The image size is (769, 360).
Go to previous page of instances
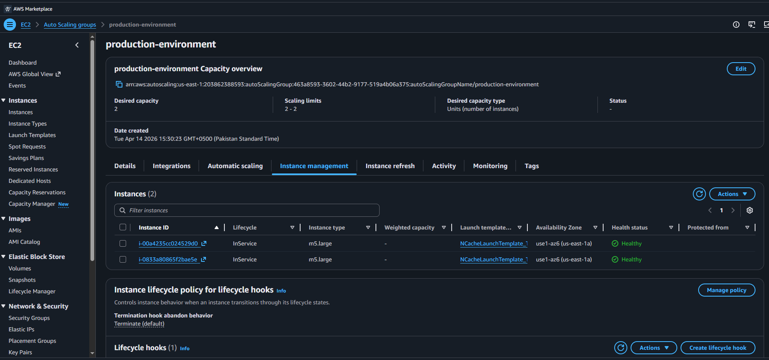pyautogui.click(x=710, y=210)
